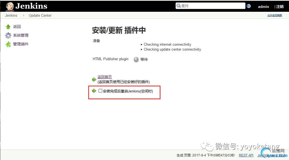This screenshot has width=289, height=160.
Task: Check the restart Jenkins after install checkbox
Action: pyautogui.click(x=100, y=91)
